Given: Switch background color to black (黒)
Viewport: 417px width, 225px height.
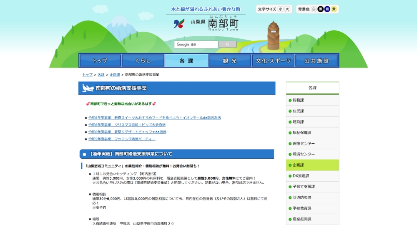Looking at the screenshot, I should click(321, 9).
